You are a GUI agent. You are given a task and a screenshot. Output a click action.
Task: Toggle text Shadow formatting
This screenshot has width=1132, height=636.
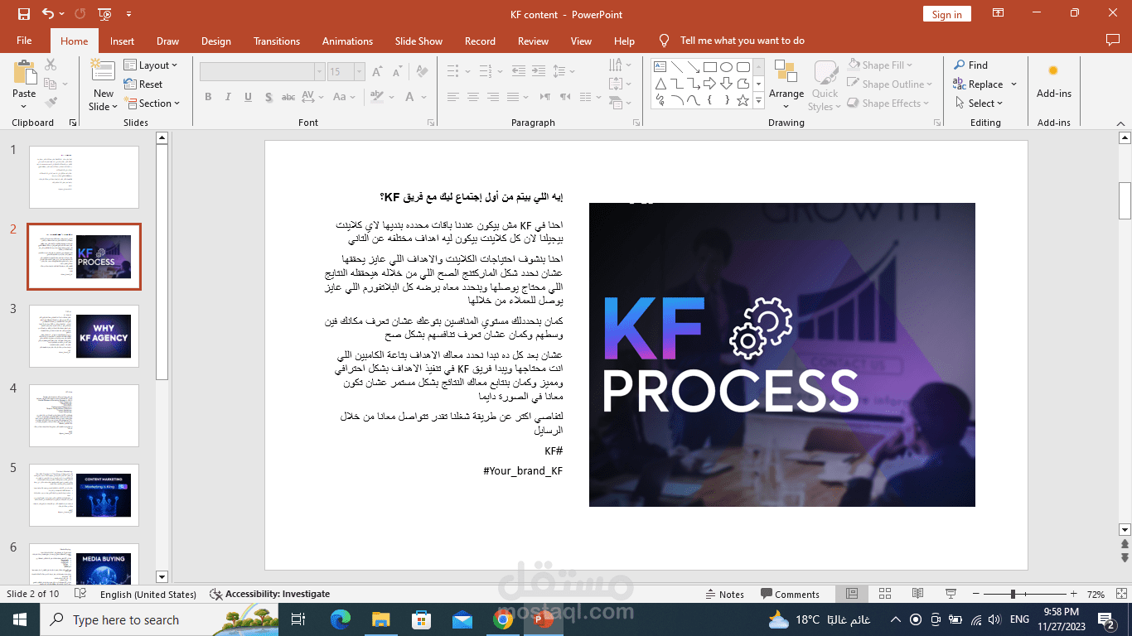pyautogui.click(x=268, y=97)
